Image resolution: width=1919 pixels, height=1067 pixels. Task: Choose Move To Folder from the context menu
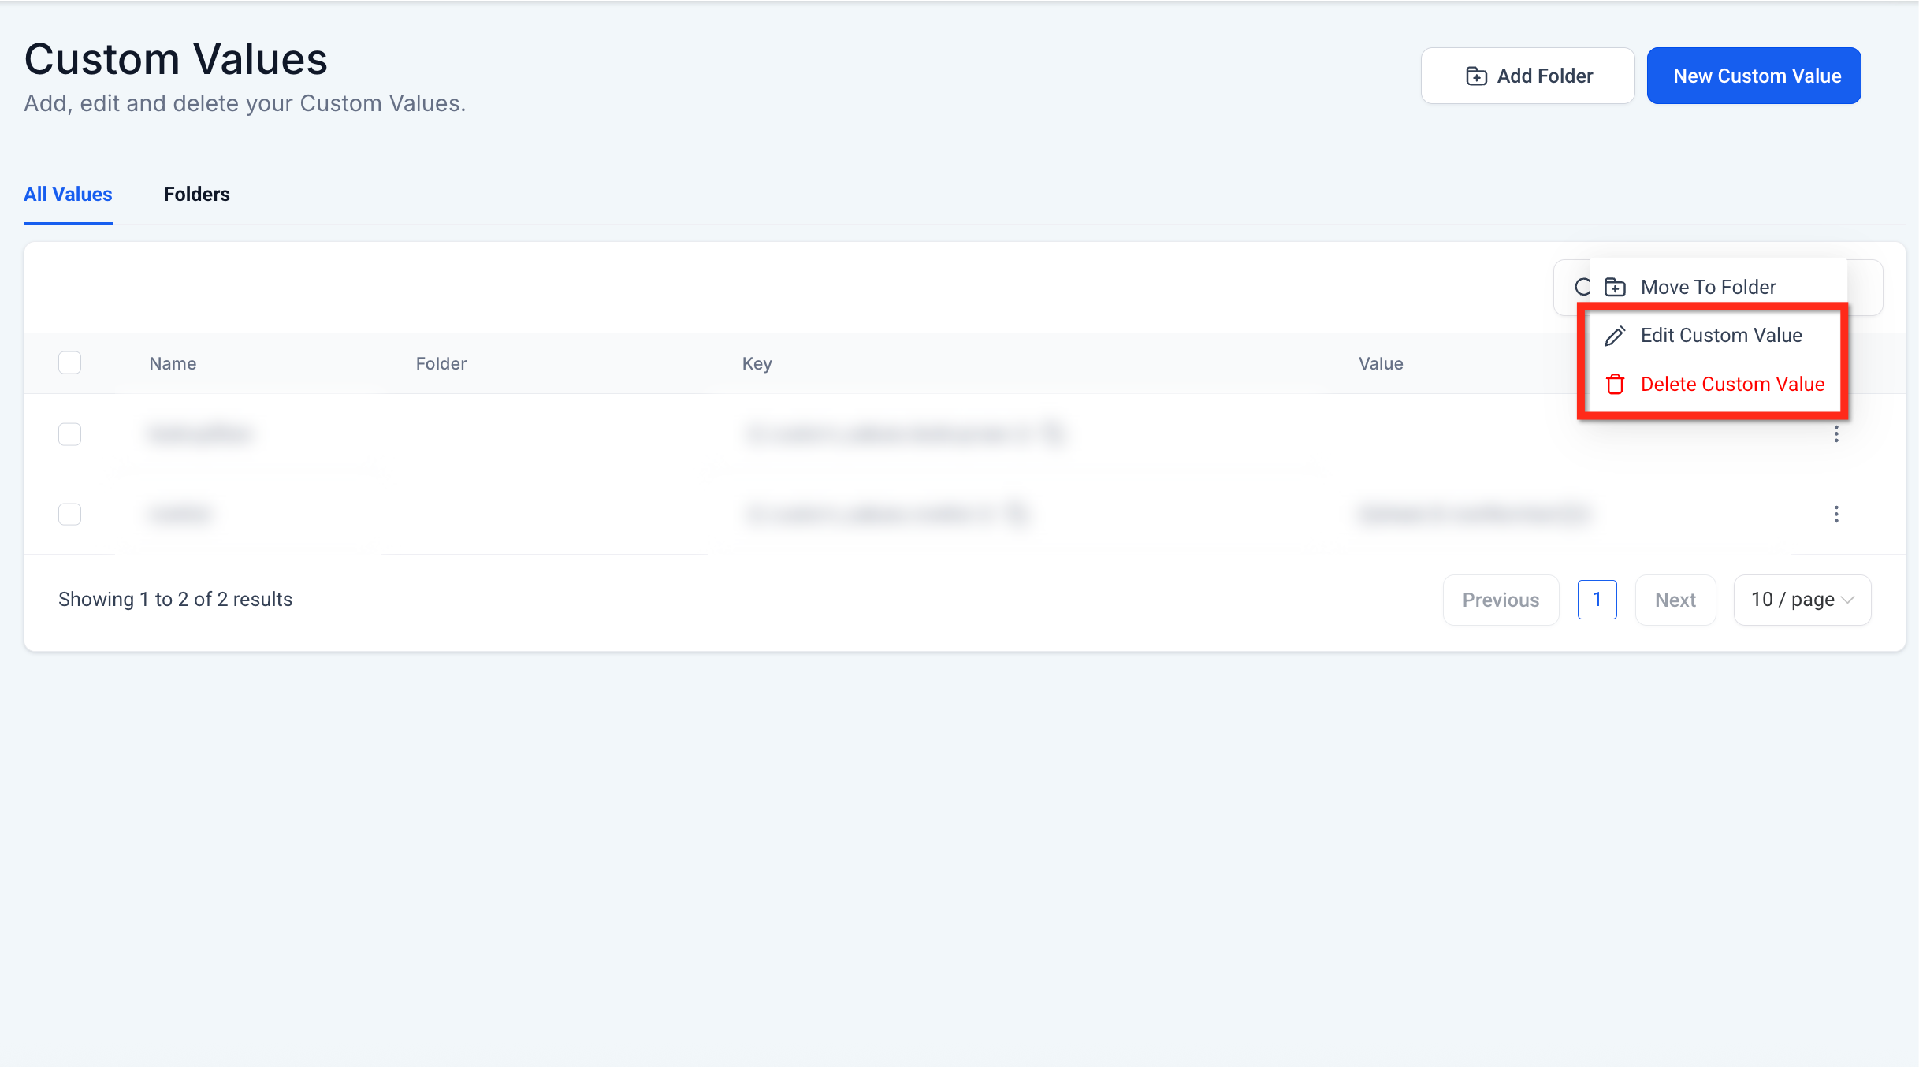1708,288
